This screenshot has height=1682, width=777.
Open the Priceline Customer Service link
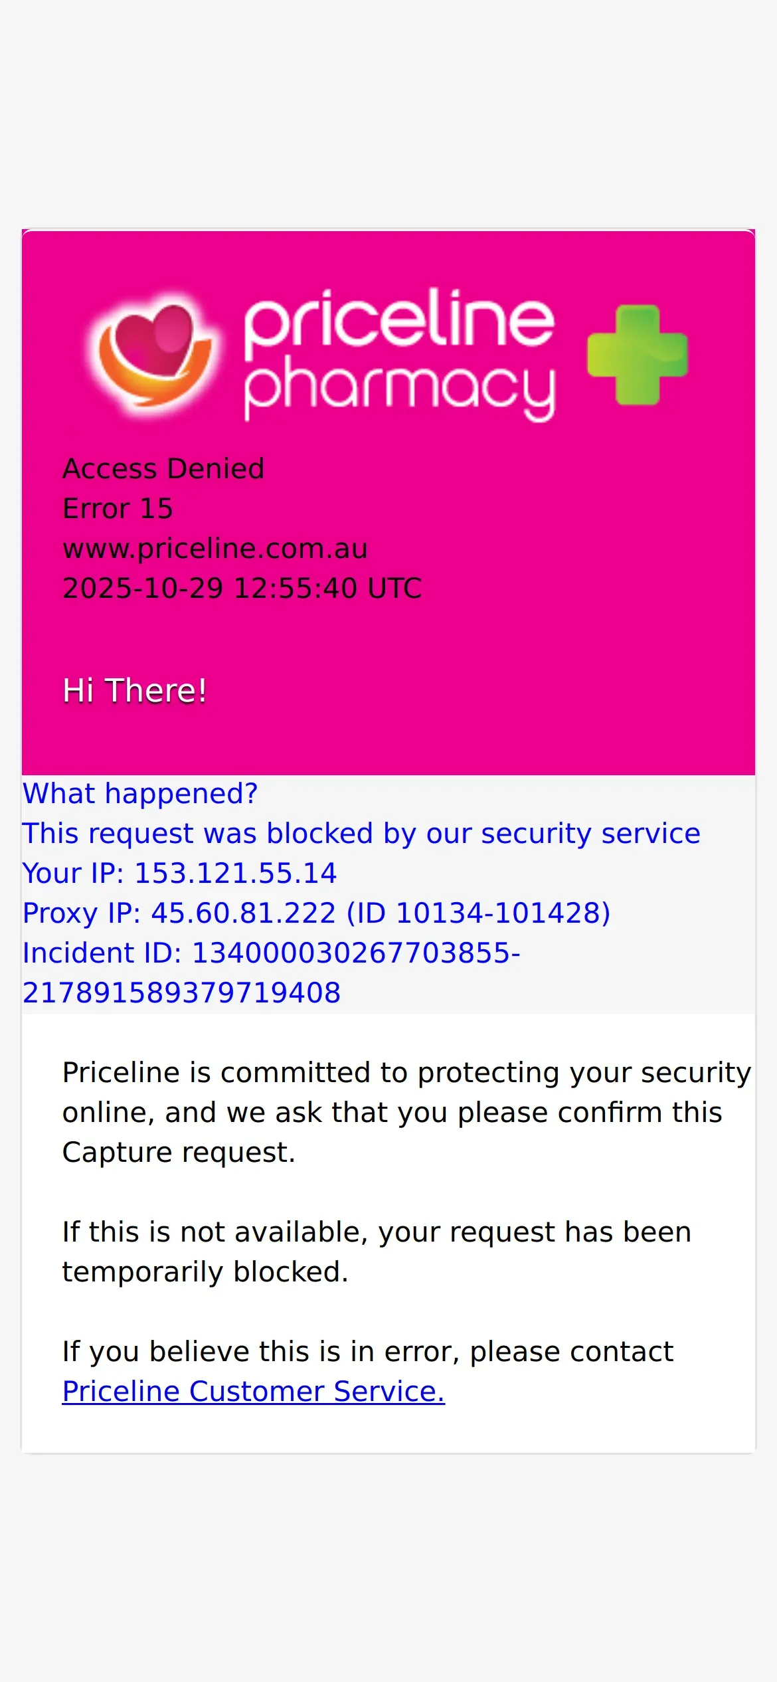click(x=253, y=1391)
